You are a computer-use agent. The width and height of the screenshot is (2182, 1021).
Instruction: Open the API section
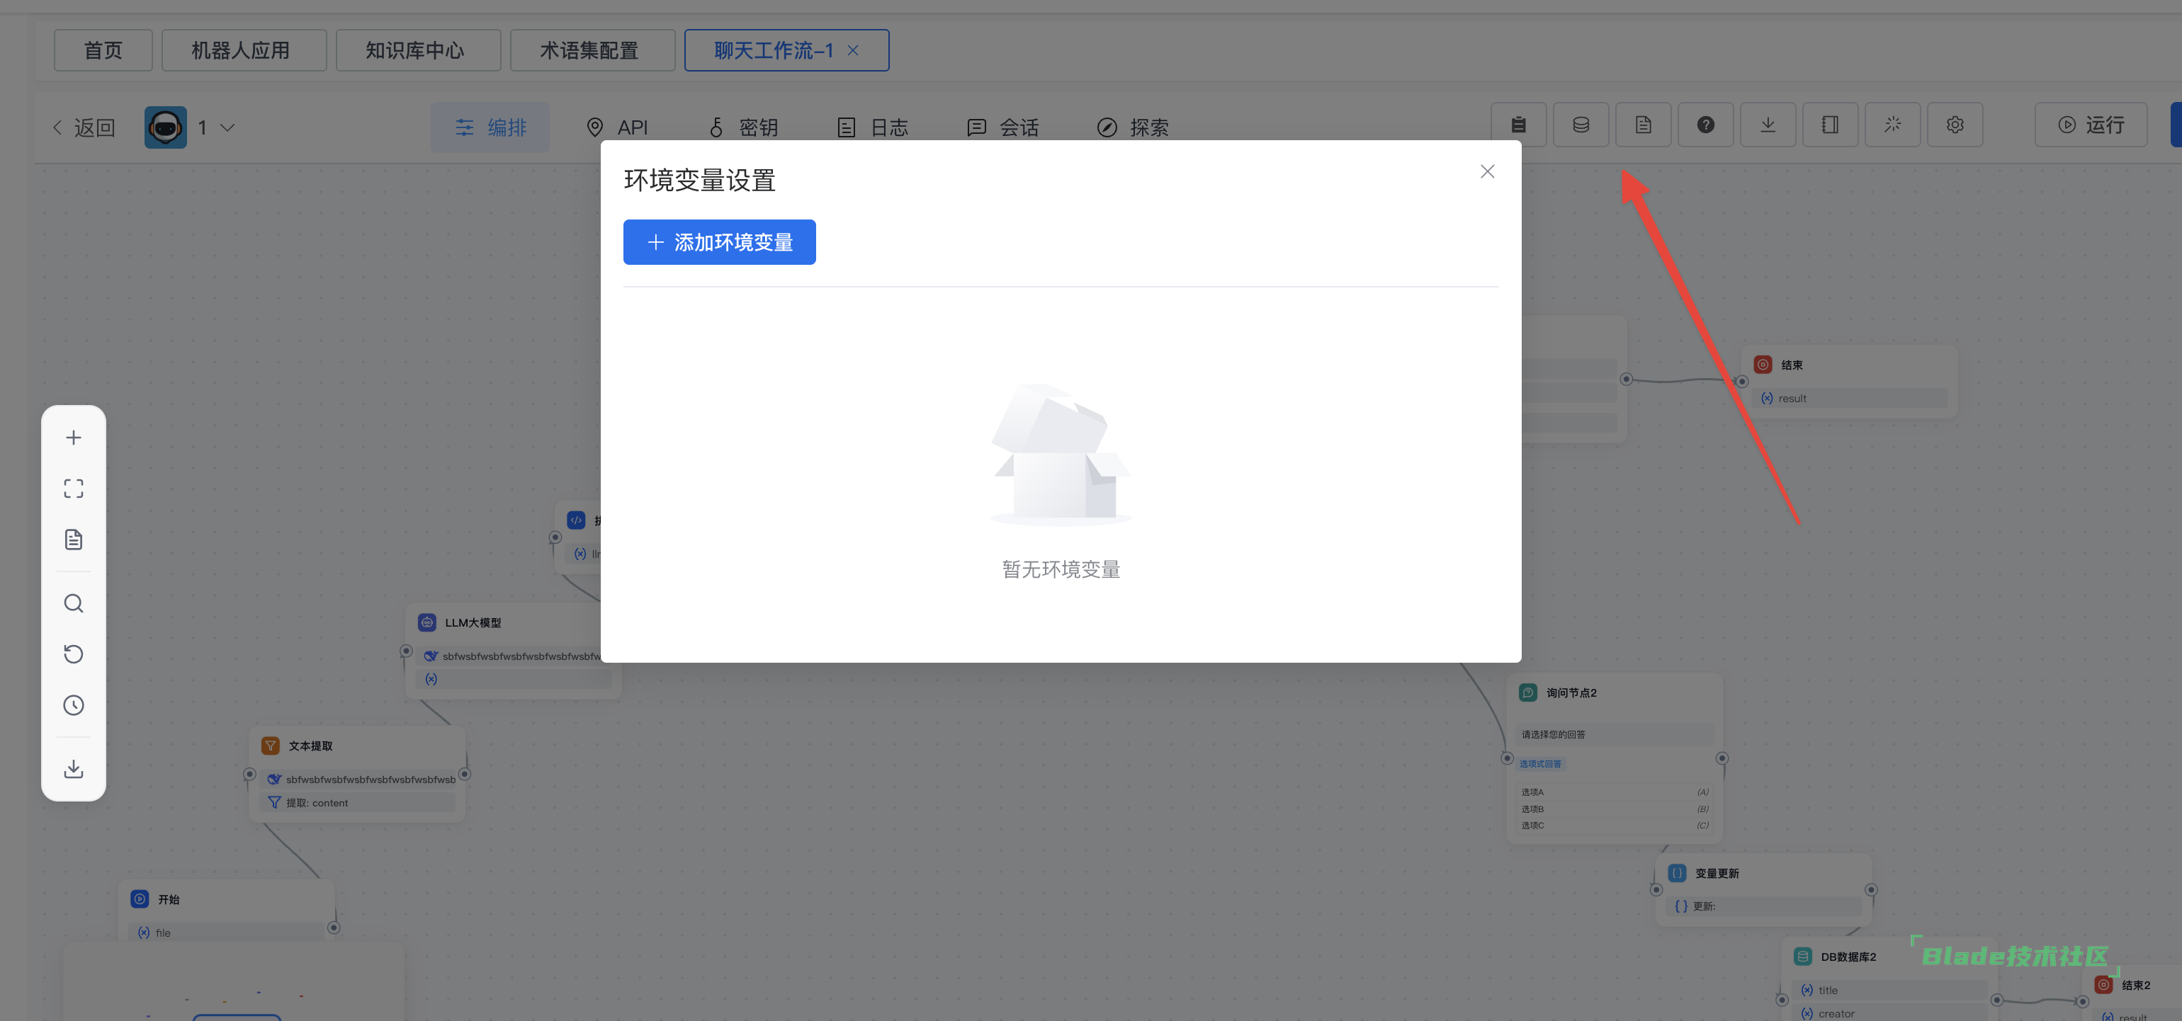pos(618,127)
